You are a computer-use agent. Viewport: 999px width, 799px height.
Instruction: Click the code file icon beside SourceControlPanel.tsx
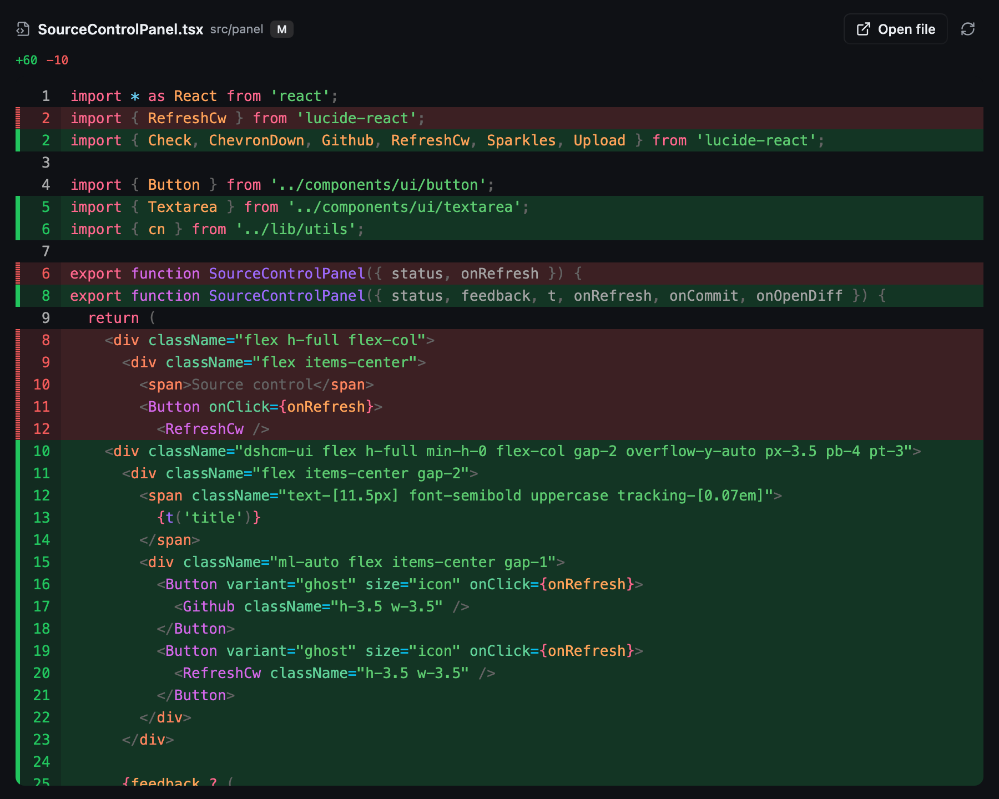[23, 29]
